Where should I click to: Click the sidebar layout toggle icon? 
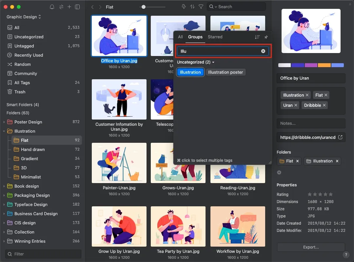click(77, 7)
